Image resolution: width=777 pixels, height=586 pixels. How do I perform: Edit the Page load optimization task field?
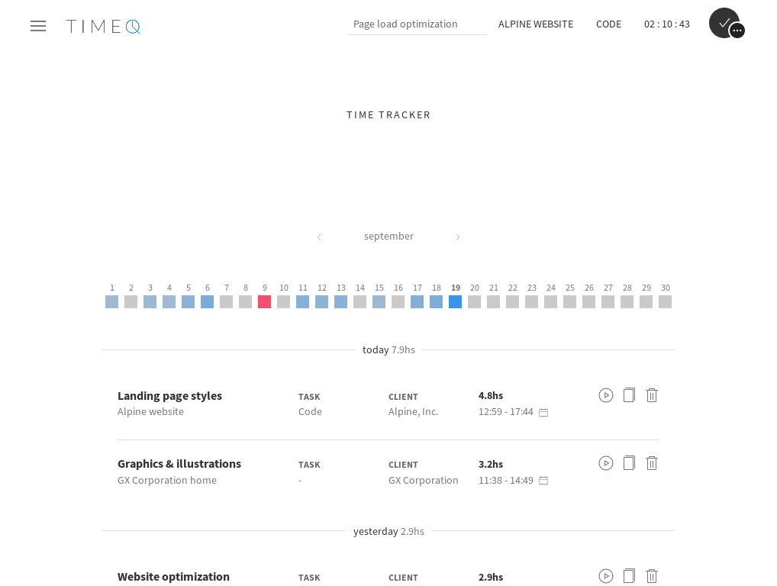[x=417, y=24]
